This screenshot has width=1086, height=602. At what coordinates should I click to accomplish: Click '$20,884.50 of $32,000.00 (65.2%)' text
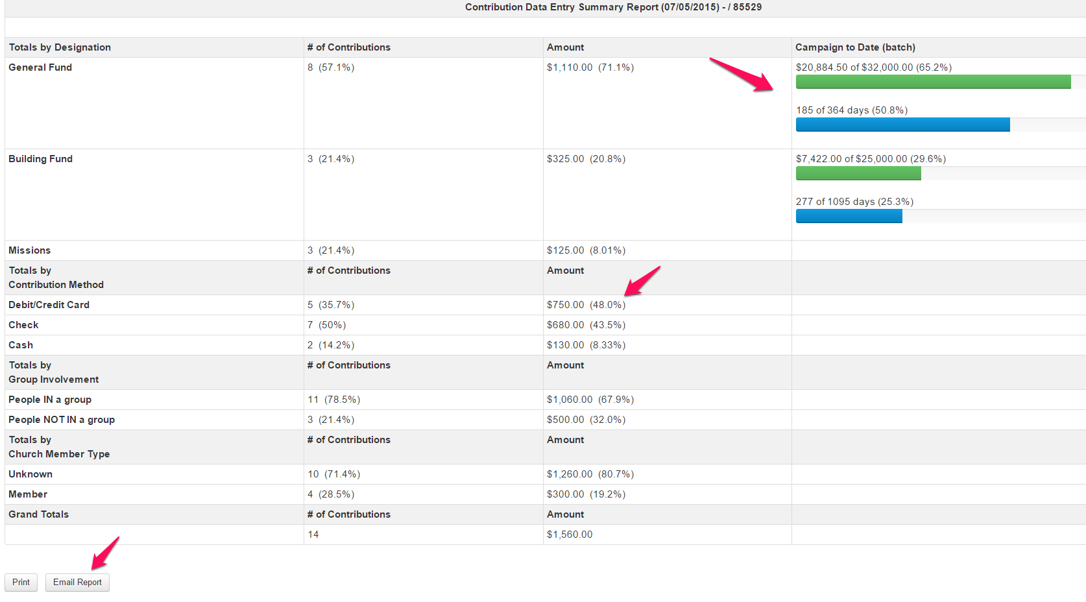point(874,67)
